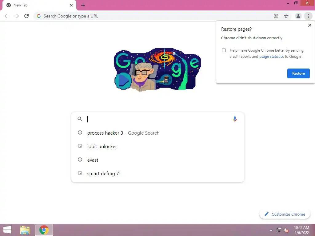The width and height of the screenshot is (315, 236).
Task: Click the search box text field
Action: [158, 119]
